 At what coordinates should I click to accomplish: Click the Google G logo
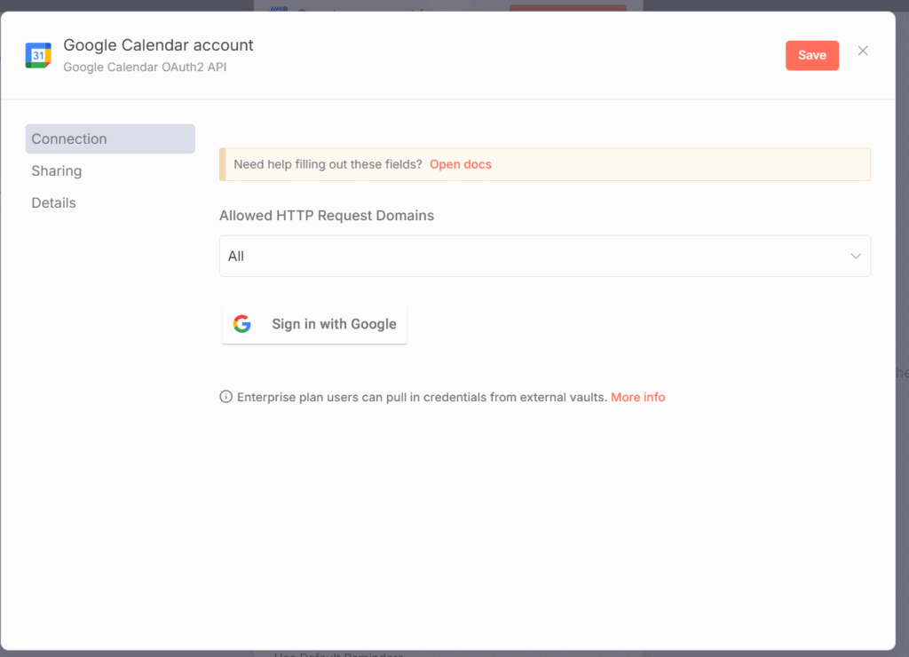[x=241, y=324]
